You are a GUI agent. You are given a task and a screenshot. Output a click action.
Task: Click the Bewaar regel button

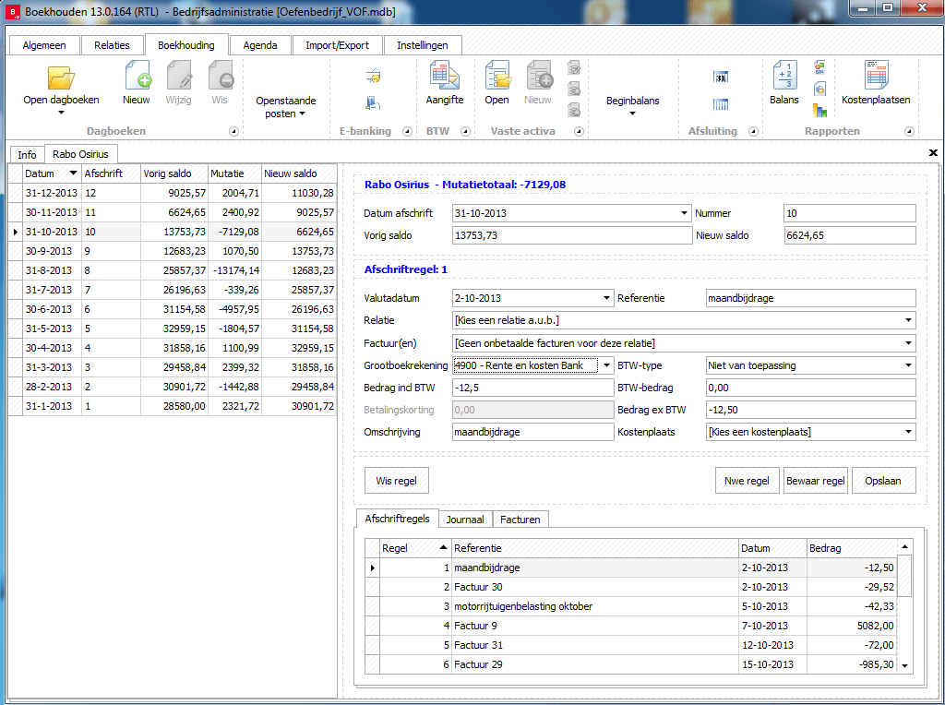(x=816, y=481)
